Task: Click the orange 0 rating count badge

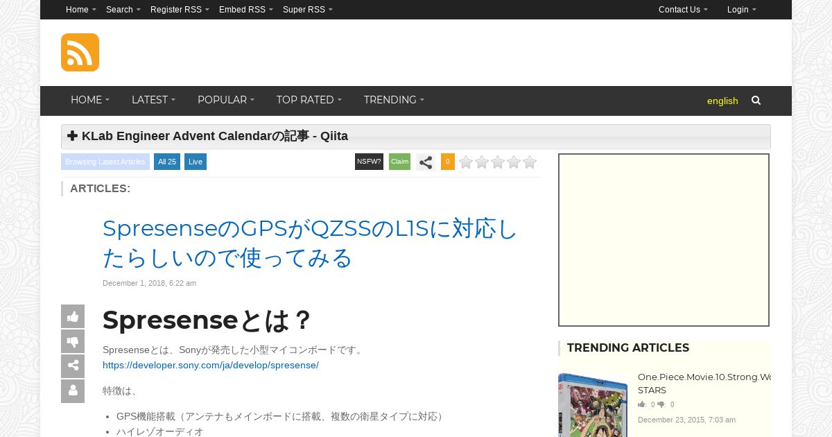Action: point(448,162)
